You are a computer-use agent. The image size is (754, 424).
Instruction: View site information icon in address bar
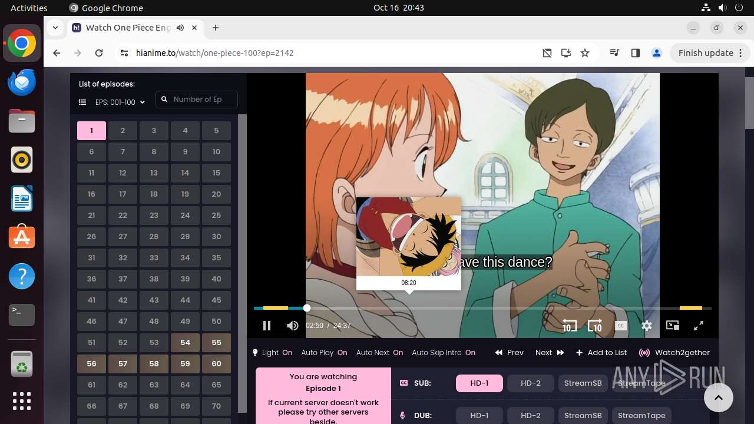pos(124,53)
